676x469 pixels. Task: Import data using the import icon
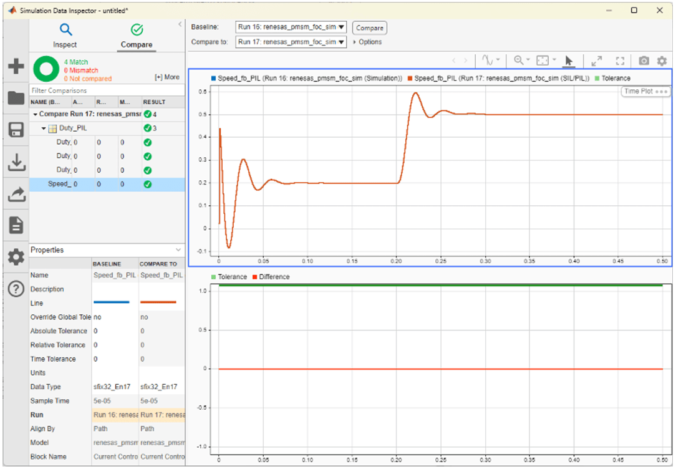[x=16, y=162]
